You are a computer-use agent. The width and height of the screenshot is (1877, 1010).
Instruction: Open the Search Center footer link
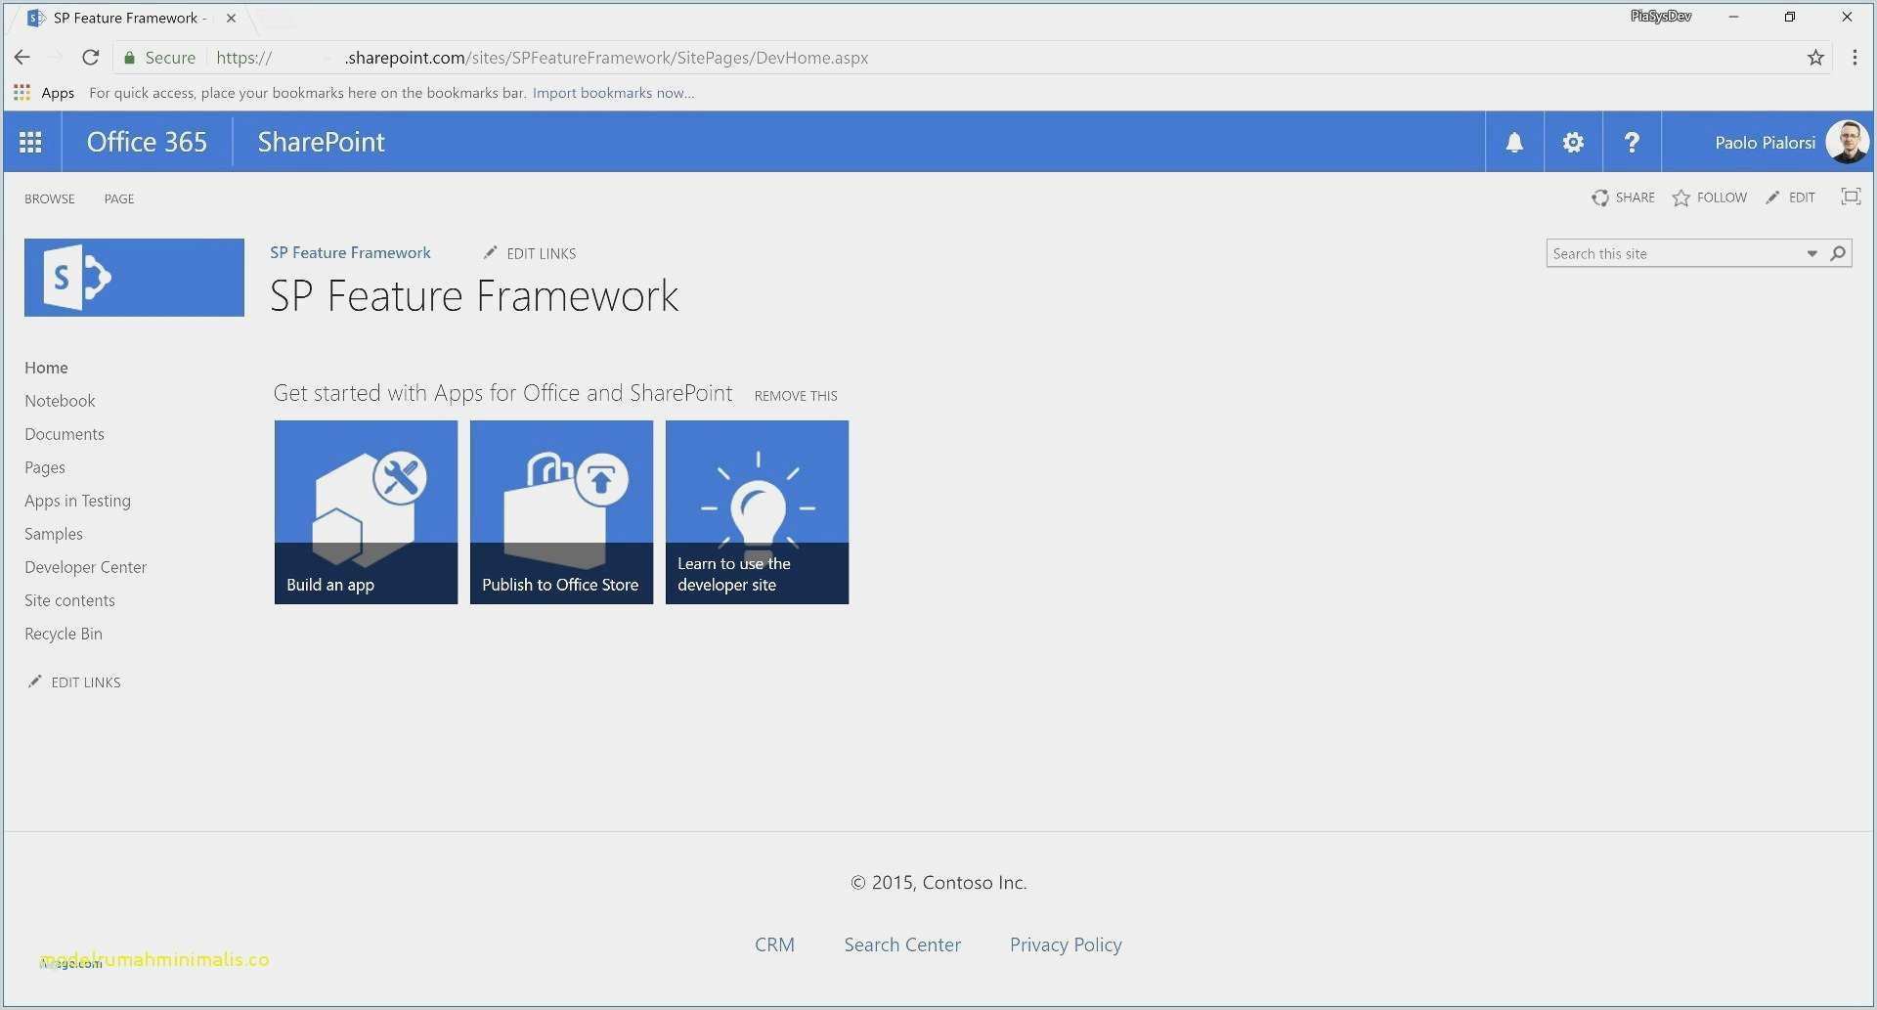(x=902, y=944)
